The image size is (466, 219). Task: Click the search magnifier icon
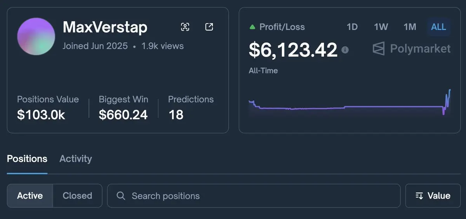pyautogui.click(x=121, y=196)
